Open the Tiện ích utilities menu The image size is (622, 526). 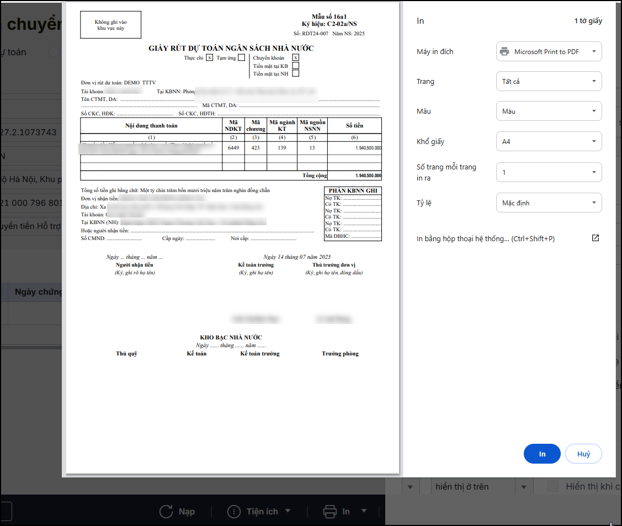262,511
